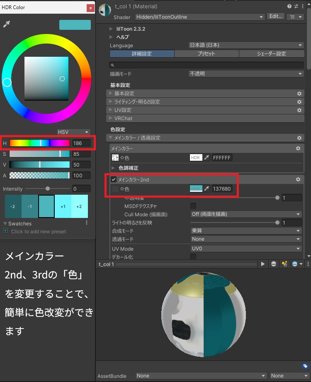
Task: Uncheck the メインカラー2nd checkbox
Action: 114,179
